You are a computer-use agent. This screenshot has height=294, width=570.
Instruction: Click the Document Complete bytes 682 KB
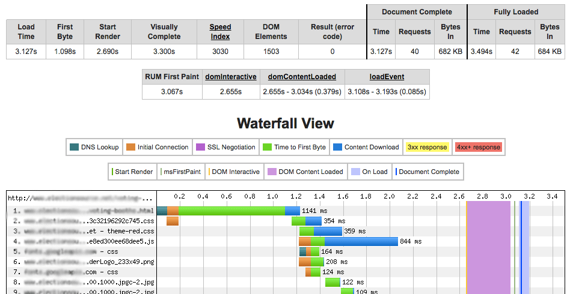point(450,52)
